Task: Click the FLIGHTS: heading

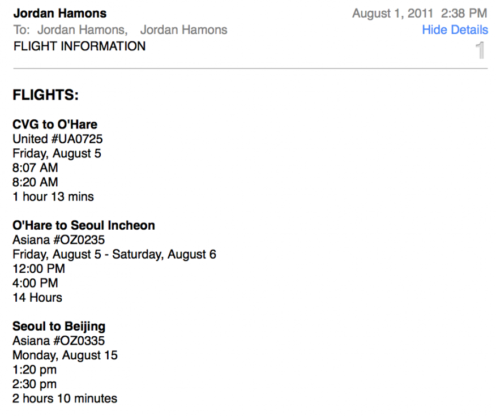Action: 45,95
